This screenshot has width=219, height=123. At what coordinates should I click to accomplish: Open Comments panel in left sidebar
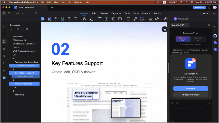pos(4,34)
